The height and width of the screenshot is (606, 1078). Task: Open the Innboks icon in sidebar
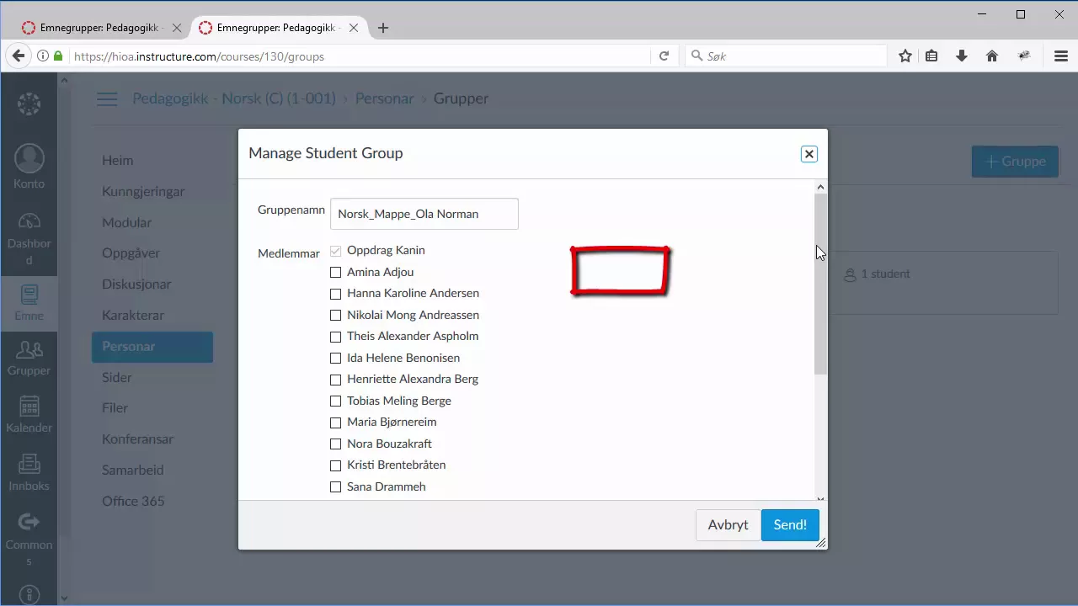point(29,464)
